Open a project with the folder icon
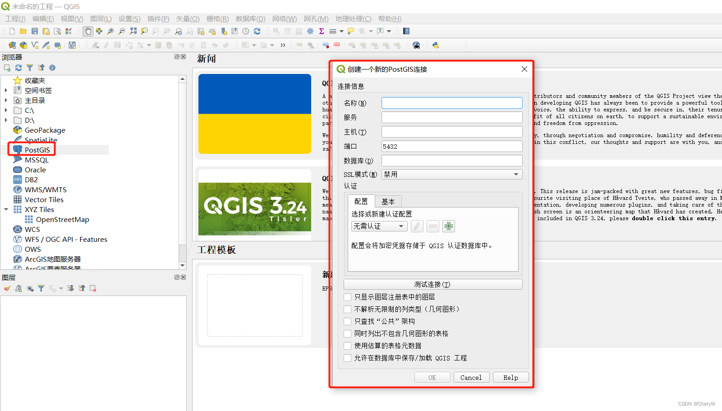The width and height of the screenshot is (722, 411). (23, 31)
